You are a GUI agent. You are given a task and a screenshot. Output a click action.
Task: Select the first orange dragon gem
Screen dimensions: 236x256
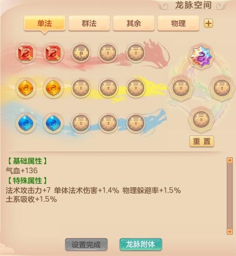point(26,88)
